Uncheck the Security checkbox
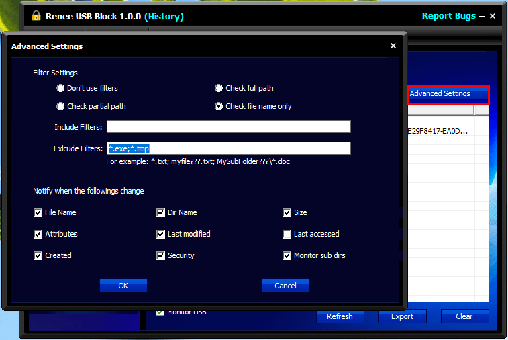The image size is (508, 340). point(161,255)
